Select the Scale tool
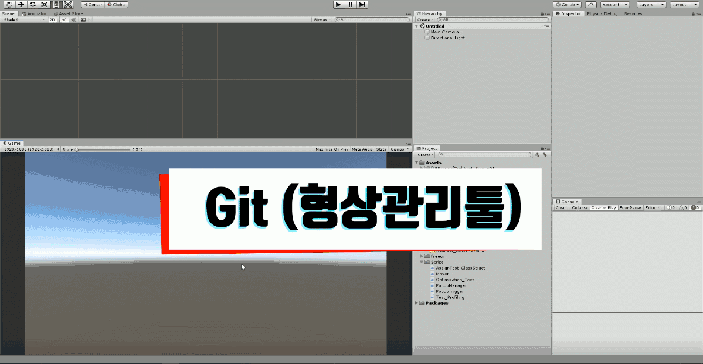The image size is (703, 364). [44, 5]
